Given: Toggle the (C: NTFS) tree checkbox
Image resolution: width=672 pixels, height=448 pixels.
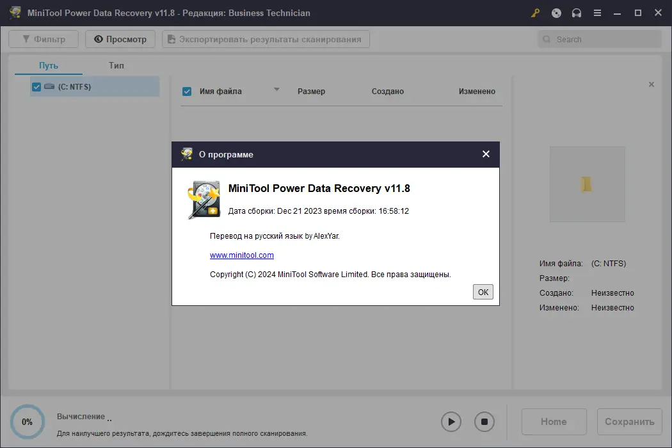Looking at the screenshot, I should click(36, 87).
